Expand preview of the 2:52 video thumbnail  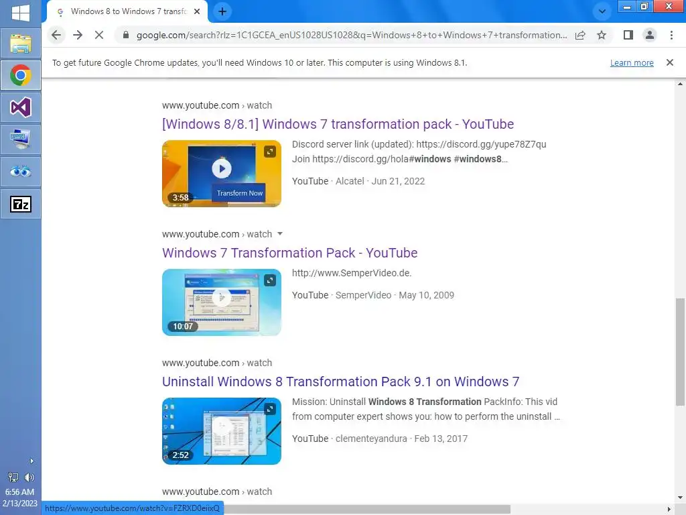270,409
